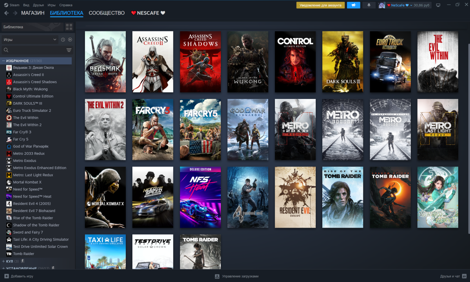Screen dimensions: 470x282
Task: Click the Euro Truck Simulator 2 list icon
Action: click(x=9, y=111)
